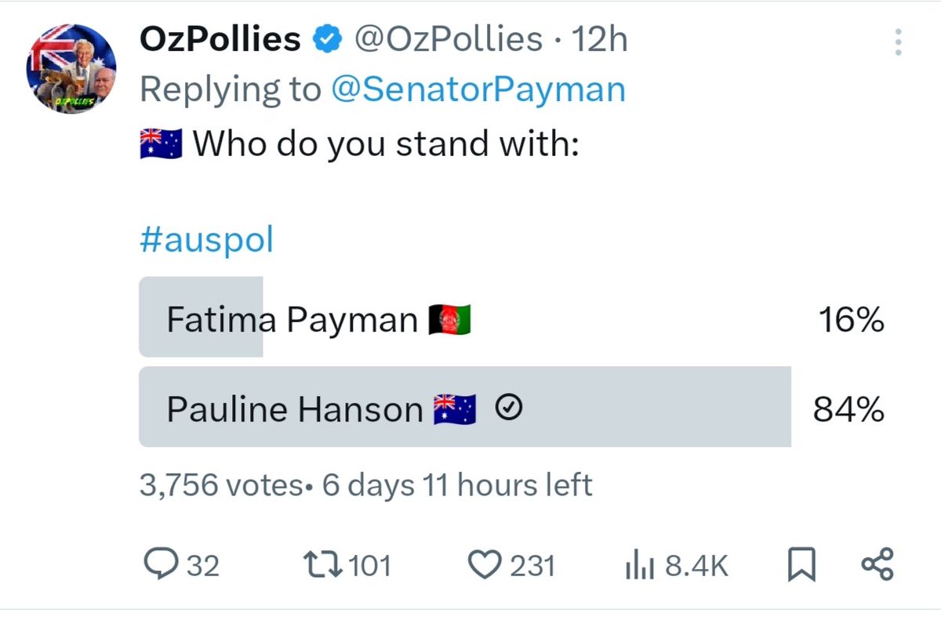
Task: Select the Fatima Payman poll option
Action: (x=512, y=320)
